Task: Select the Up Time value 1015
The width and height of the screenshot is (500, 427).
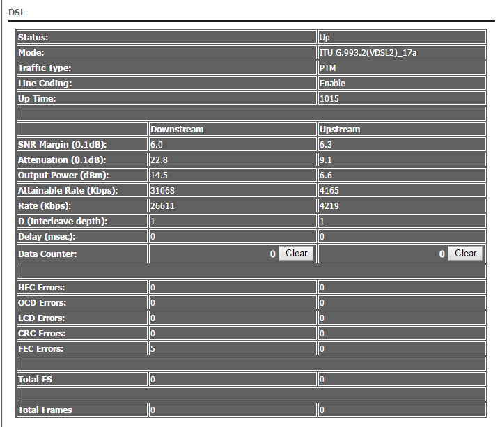Action: click(x=329, y=99)
